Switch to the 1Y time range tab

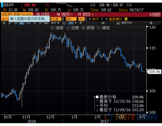[x=35, y=23]
